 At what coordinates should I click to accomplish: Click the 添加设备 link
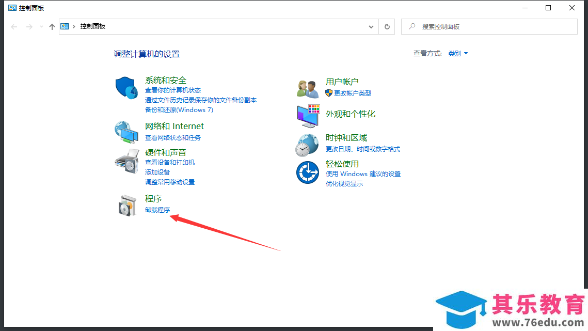[x=157, y=172]
